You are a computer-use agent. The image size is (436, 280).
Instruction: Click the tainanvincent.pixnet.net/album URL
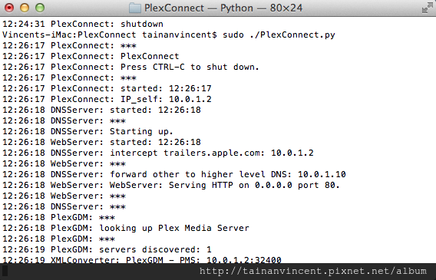point(313,271)
